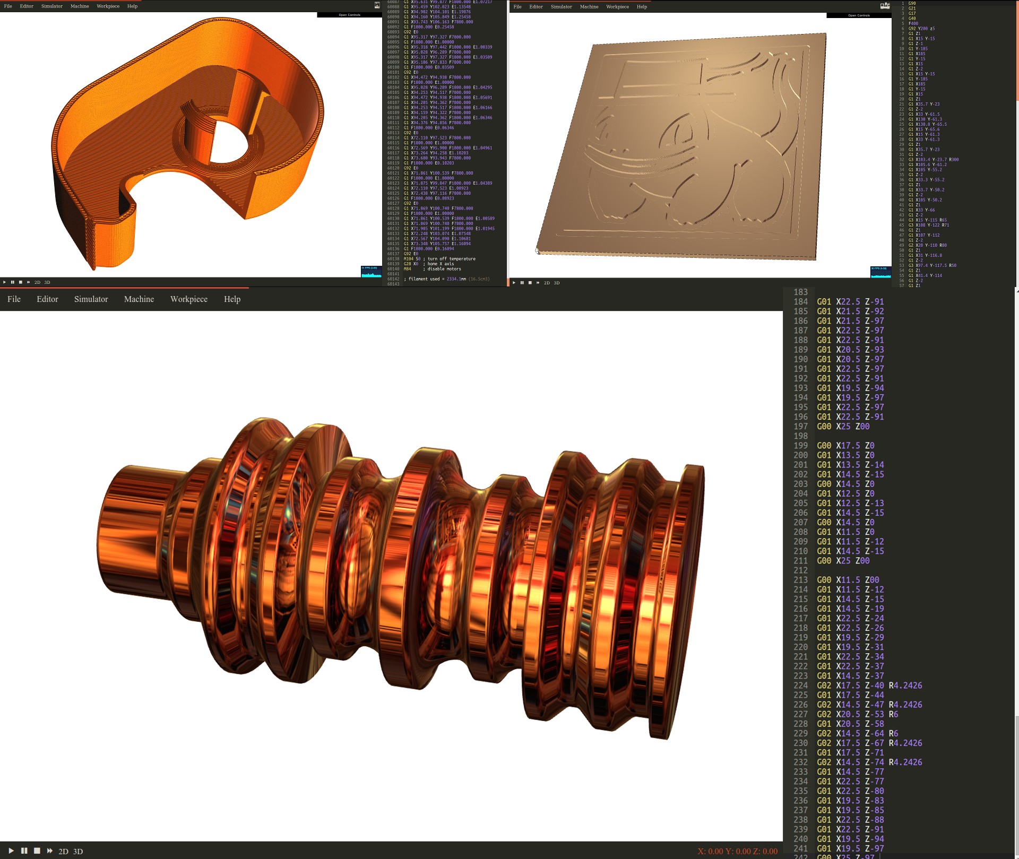The height and width of the screenshot is (859, 1019).
Task: Switch bottom simulator to 3D view
Action: [78, 851]
